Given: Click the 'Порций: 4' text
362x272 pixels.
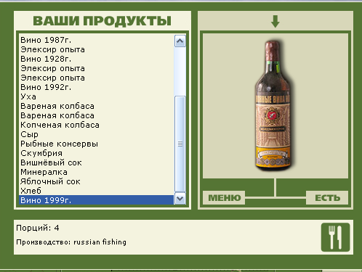Looking at the screenshot, I should pyautogui.click(x=38, y=228).
